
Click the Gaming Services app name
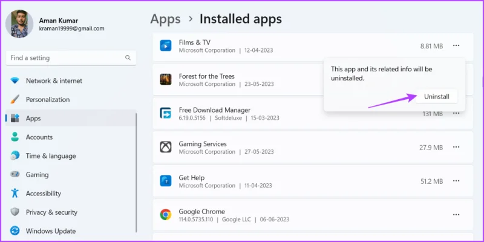203,144
